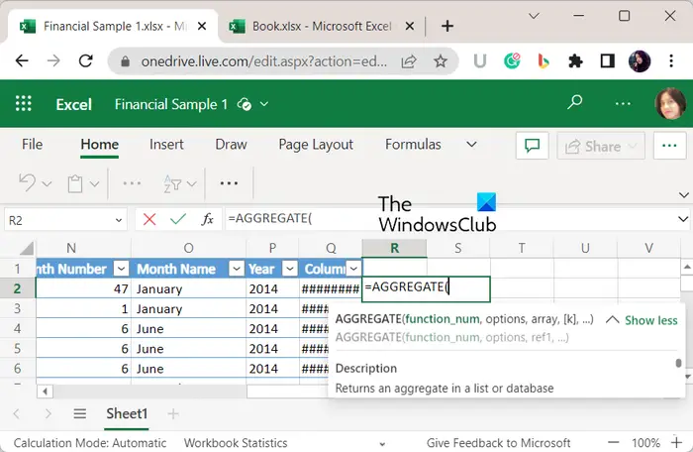The width and height of the screenshot is (693, 452).
Task: Click the browser address bar URL
Action: [264, 61]
